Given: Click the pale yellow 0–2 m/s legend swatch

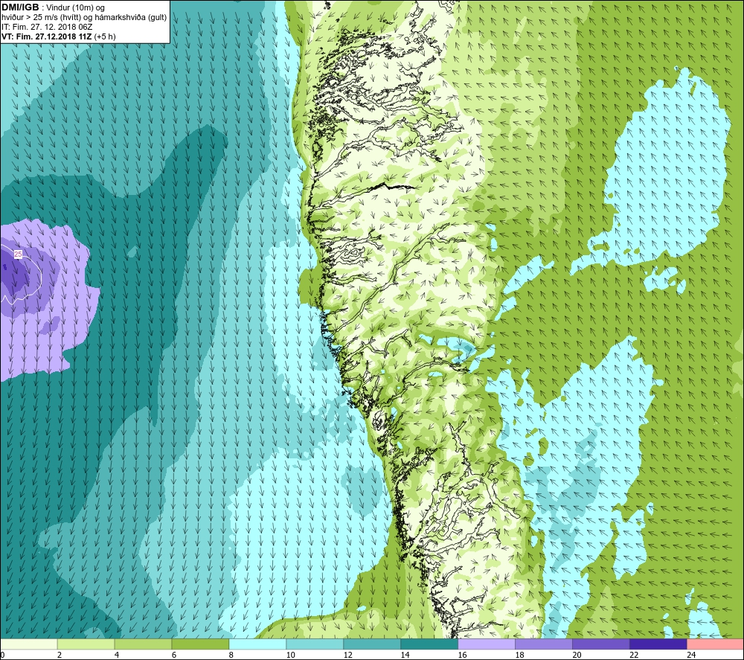Looking at the screenshot, I should (x=28, y=644).
